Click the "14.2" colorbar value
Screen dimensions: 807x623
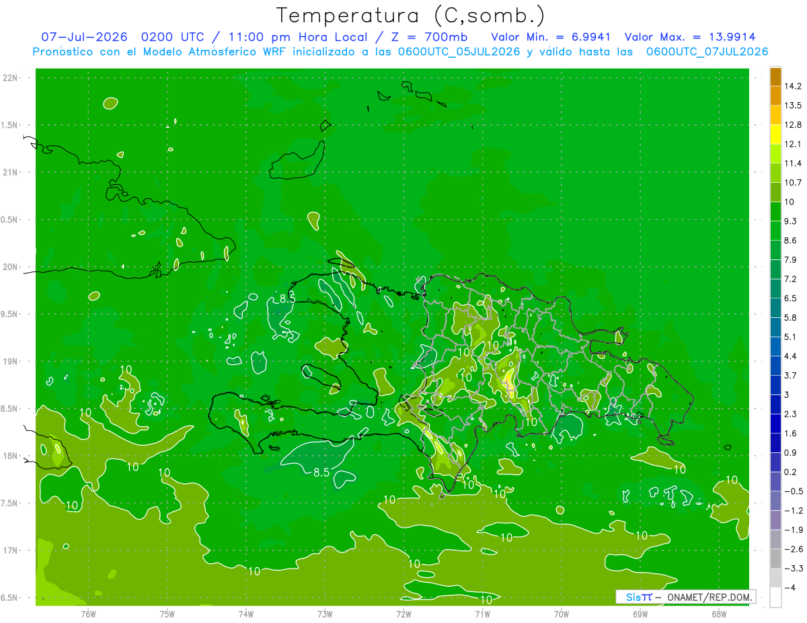click(793, 86)
